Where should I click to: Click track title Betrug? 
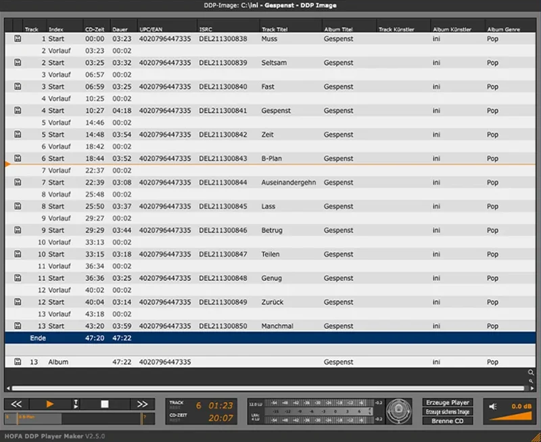(272, 230)
